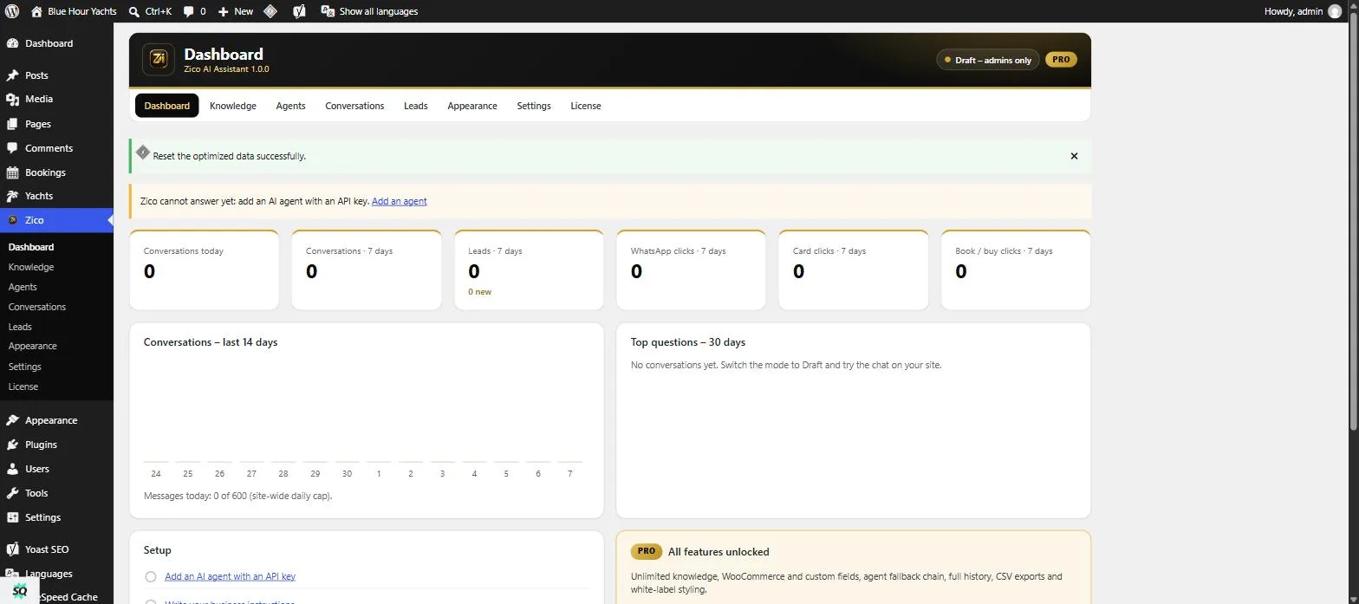Open Add an AI agent with an API key link
Image resolution: width=1359 pixels, height=604 pixels.
(230, 576)
